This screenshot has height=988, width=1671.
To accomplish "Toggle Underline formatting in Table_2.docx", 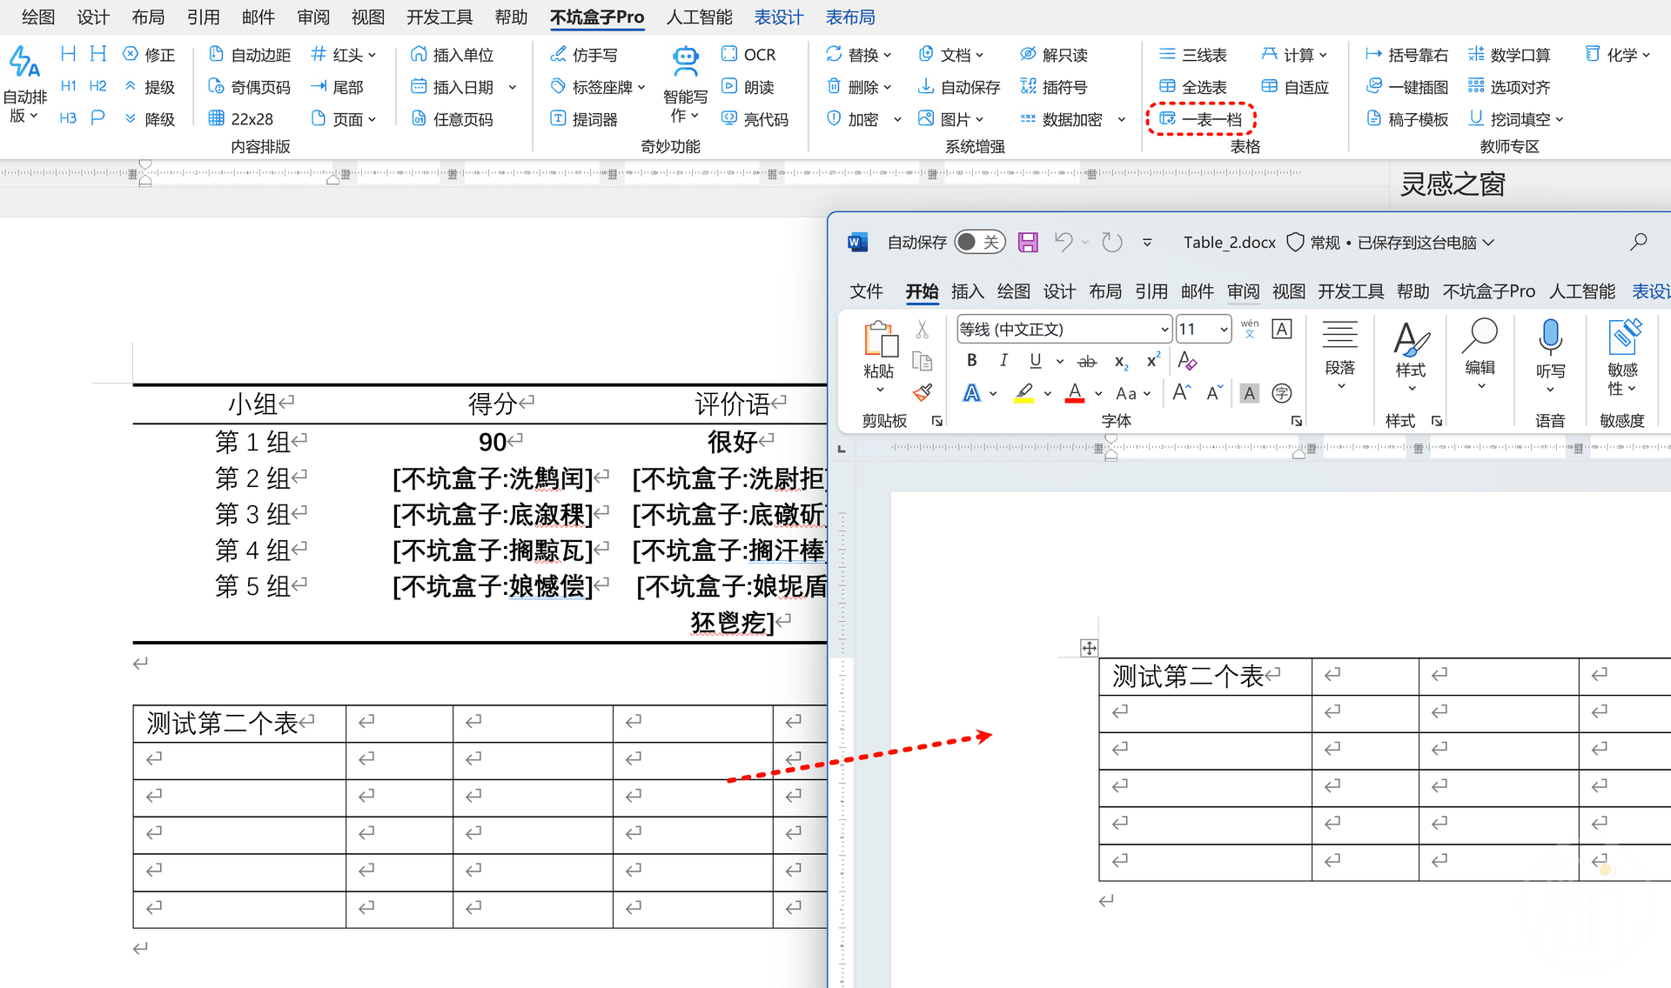I will 1035,361.
